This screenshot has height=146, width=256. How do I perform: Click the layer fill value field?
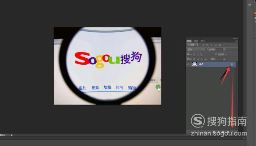click(x=219, y=59)
